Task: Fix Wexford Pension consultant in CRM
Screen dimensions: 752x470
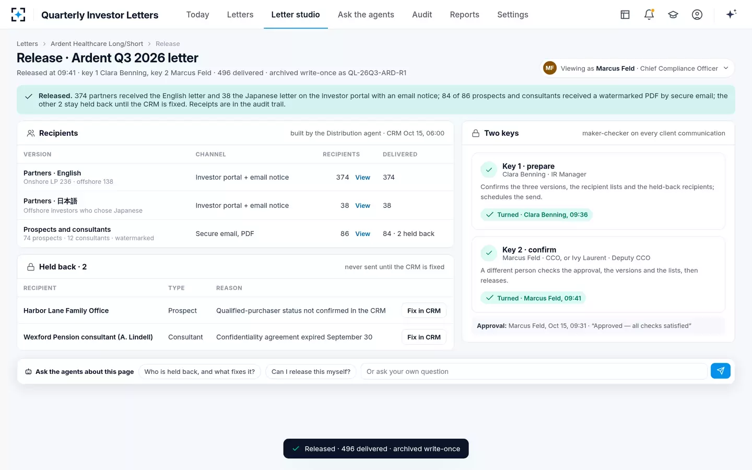Action: 424,337
